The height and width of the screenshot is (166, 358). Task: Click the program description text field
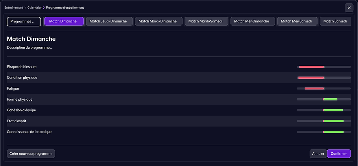[30, 48]
